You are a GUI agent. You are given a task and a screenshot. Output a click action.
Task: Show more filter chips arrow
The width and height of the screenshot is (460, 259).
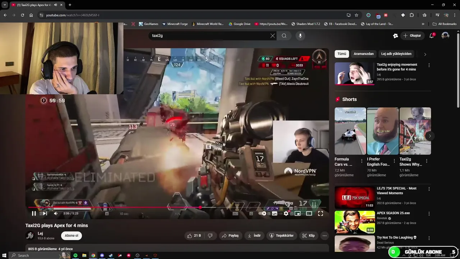tap(425, 54)
